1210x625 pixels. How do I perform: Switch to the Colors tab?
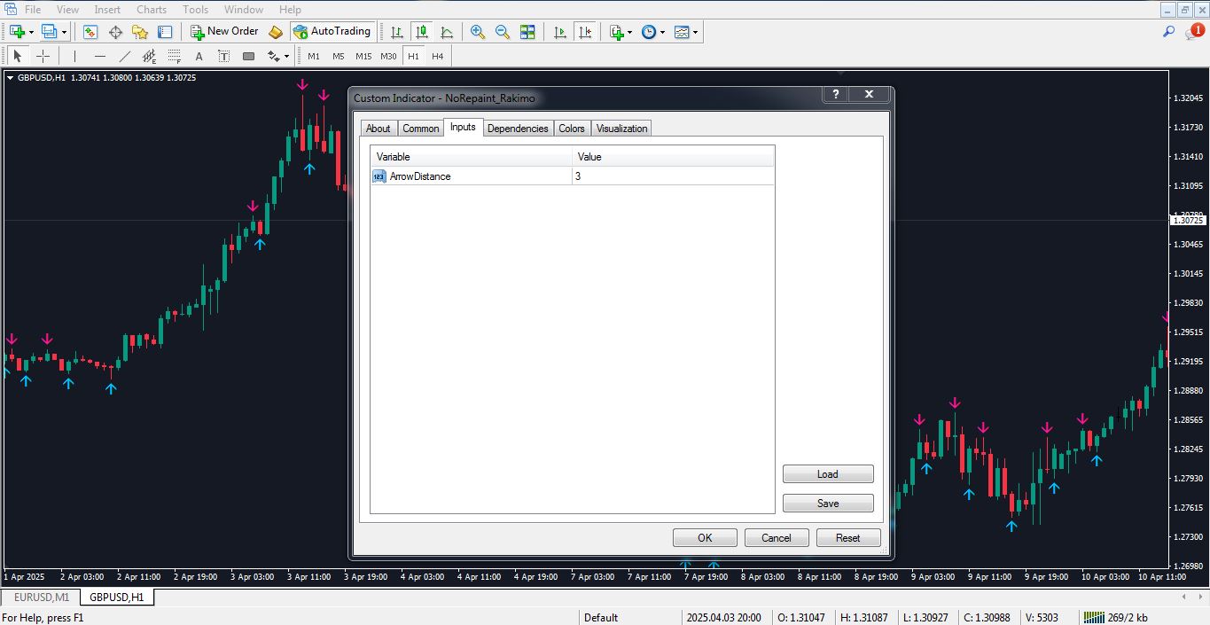[571, 129]
